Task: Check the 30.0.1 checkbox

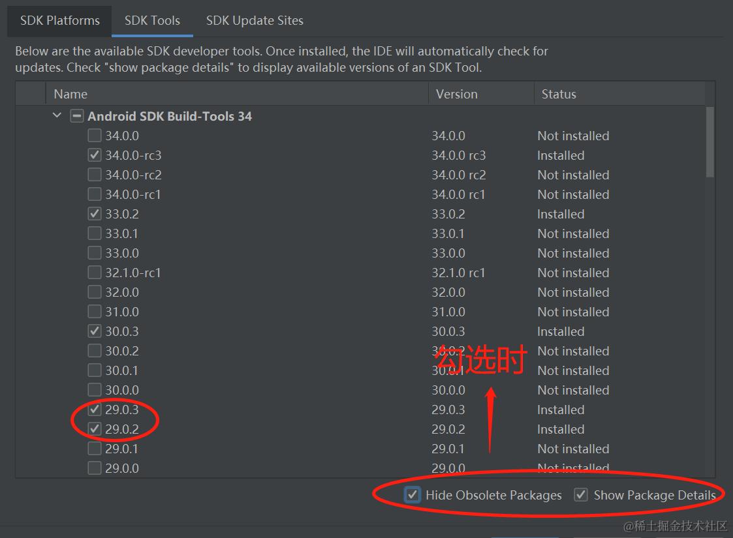Action: pos(95,370)
